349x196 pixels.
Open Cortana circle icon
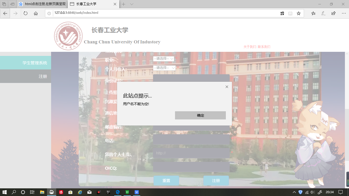[23, 192]
